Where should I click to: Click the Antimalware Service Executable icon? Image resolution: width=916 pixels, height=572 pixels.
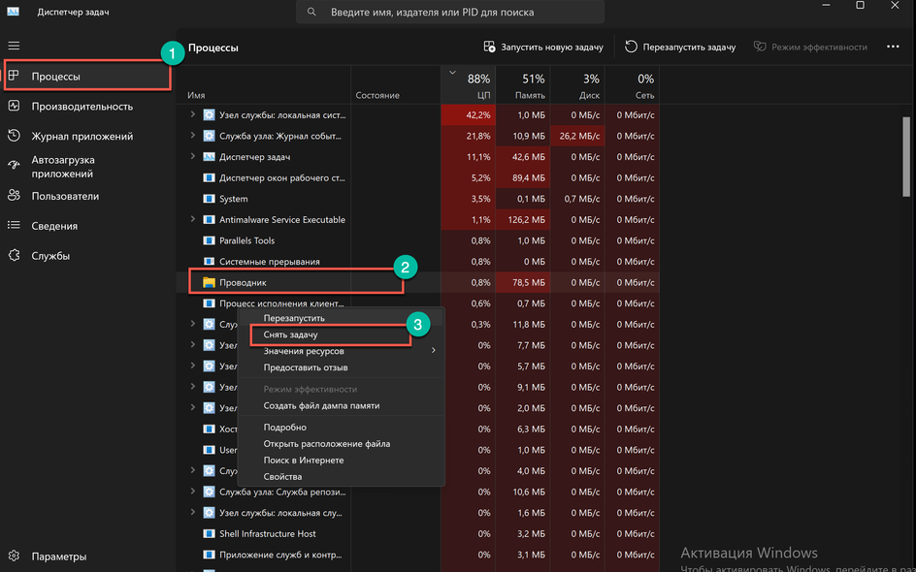coord(209,219)
